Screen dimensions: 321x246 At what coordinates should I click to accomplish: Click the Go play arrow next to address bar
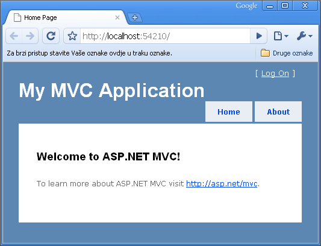pyautogui.click(x=259, y=36)
